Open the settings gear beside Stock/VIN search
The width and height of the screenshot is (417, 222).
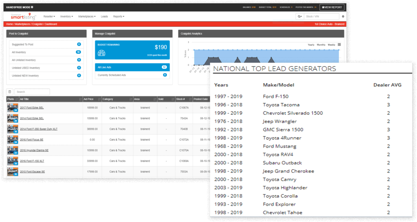[x=343, y=16]
